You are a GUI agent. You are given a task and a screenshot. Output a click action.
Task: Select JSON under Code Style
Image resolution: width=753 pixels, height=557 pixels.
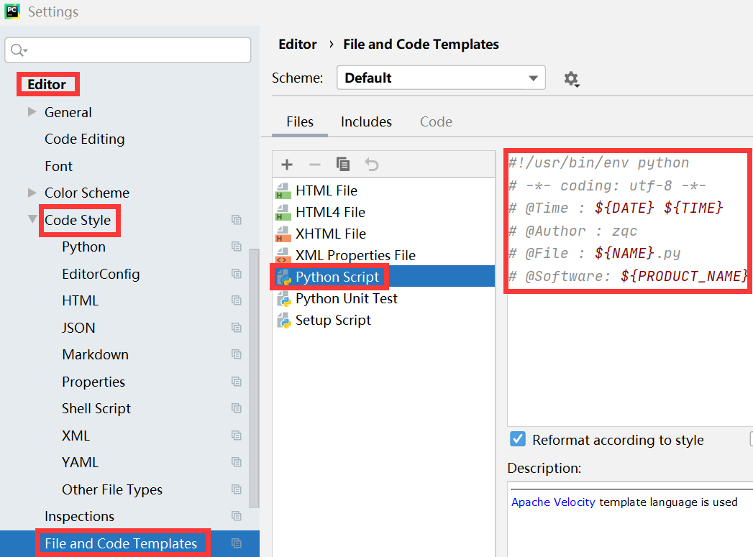point(79,328)
